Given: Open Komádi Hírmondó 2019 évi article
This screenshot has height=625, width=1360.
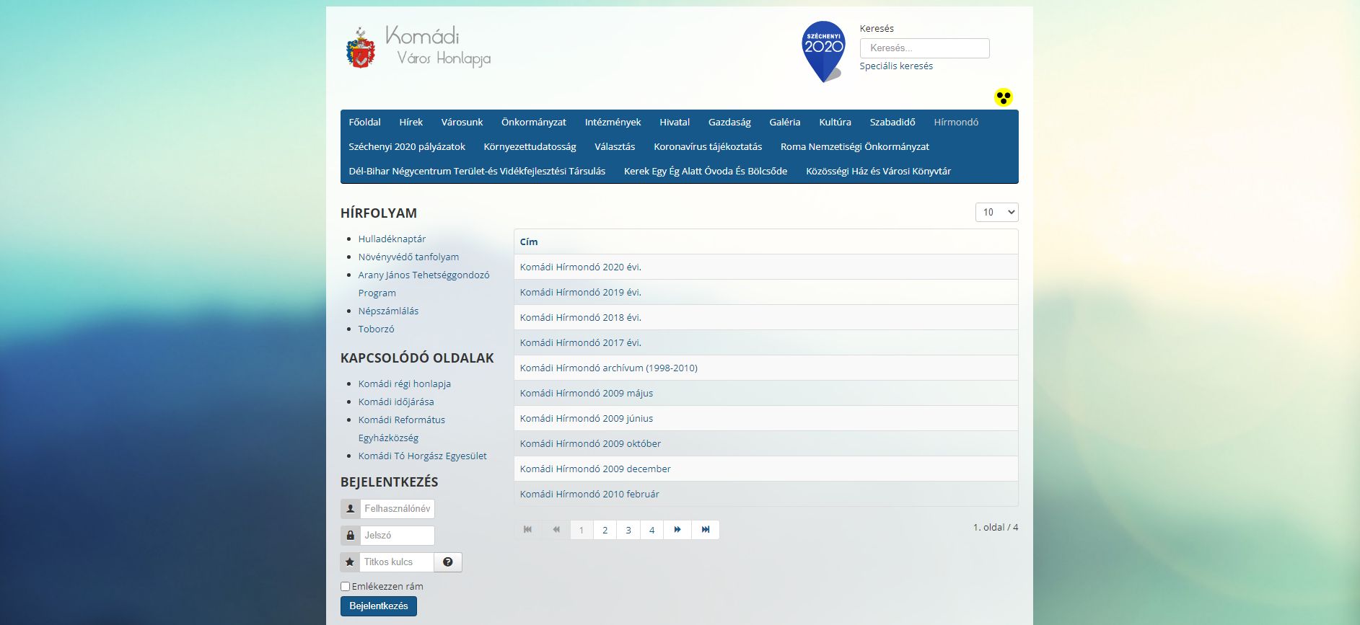Looking at the screenshot, I should click(580, 292).
